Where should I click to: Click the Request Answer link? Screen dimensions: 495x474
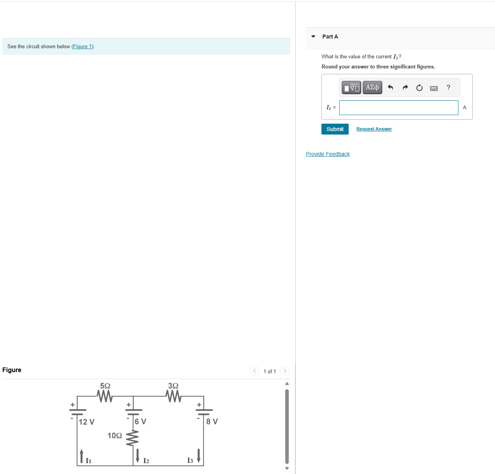[x=374, y=129]
